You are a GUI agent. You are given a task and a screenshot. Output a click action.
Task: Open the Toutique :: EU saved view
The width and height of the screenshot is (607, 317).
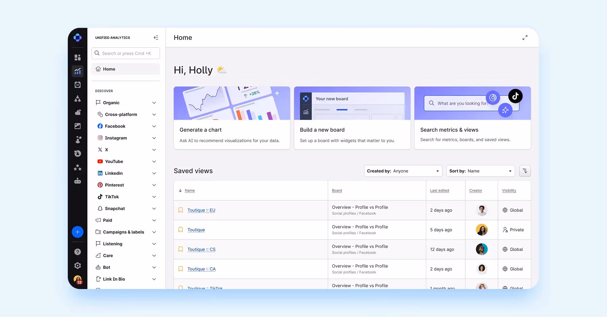coord(201,210)
